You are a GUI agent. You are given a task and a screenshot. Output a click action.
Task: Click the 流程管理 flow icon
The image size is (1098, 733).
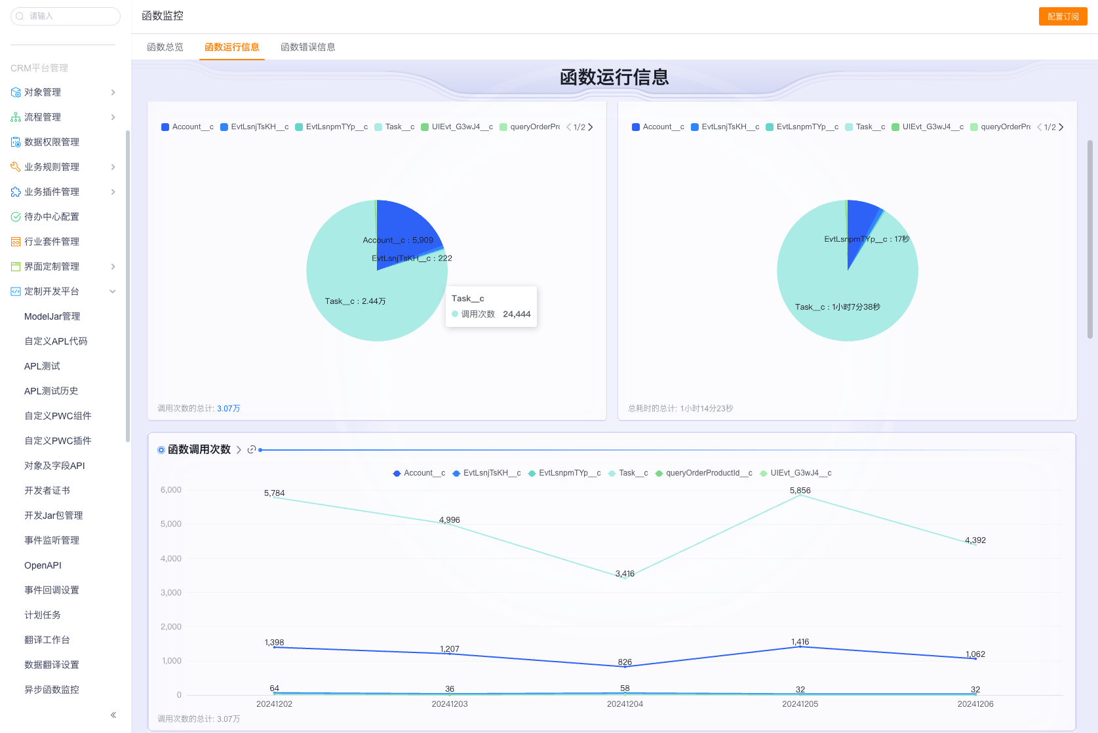coord(16,117)
